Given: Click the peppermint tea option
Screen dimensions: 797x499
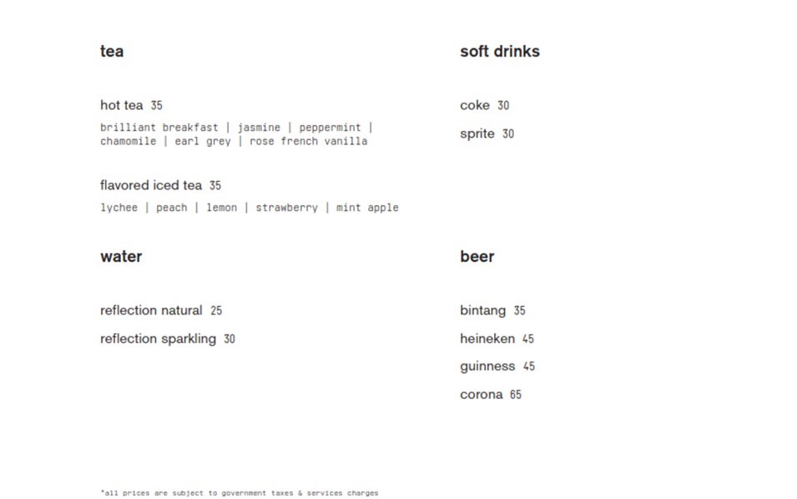Looking at the screenshot, I should [330, 128].
